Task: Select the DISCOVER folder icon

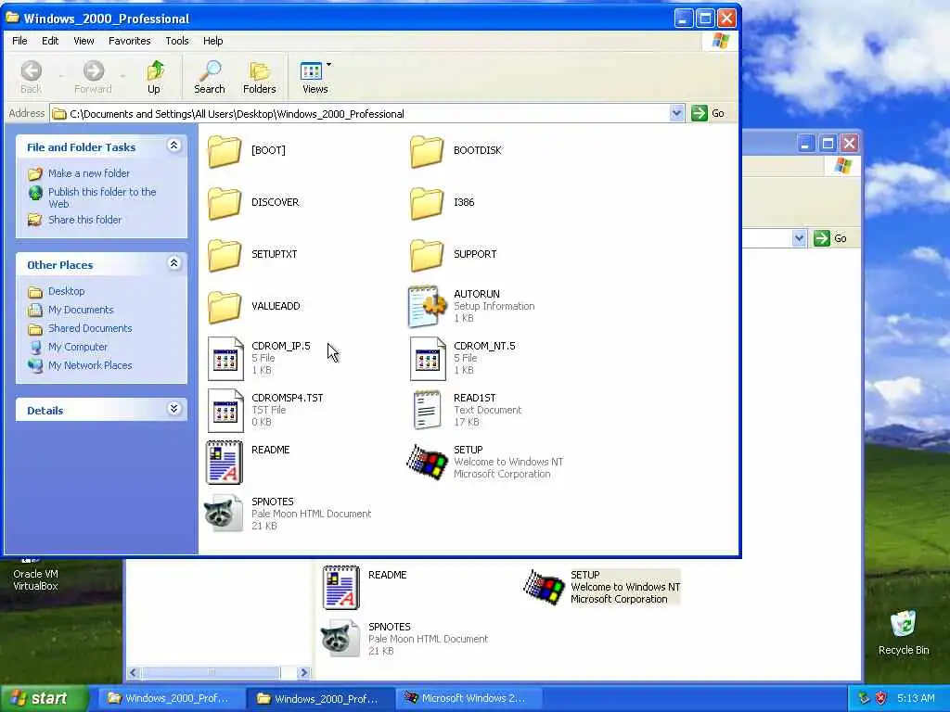Action: click(x=225, y=203)
